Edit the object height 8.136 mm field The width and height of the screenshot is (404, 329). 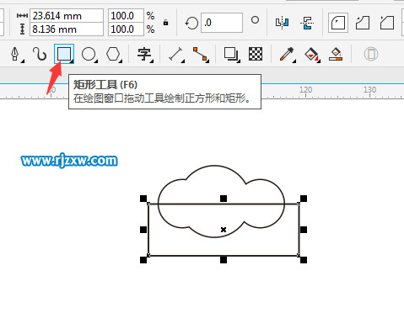point(67,29)
